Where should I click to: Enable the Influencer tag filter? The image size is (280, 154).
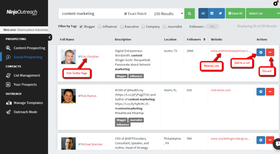[x=100, y=26]
